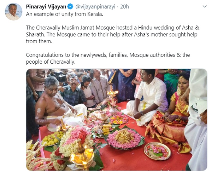
Task: Open the @vijayanpinarayi handle link
Action: click(95, 6)
